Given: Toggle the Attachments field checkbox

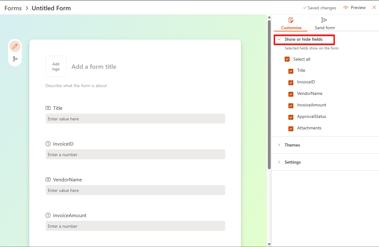Looking at the screenshot, I should pos(291,128).
